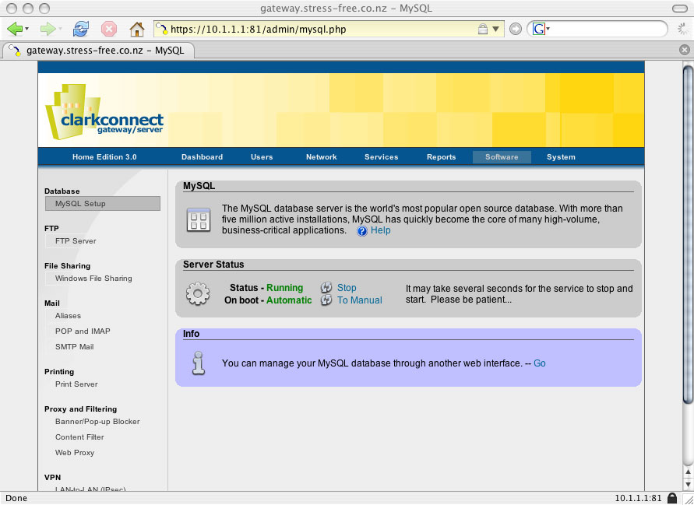Click the icon beside To Manual

click(326, 300)
